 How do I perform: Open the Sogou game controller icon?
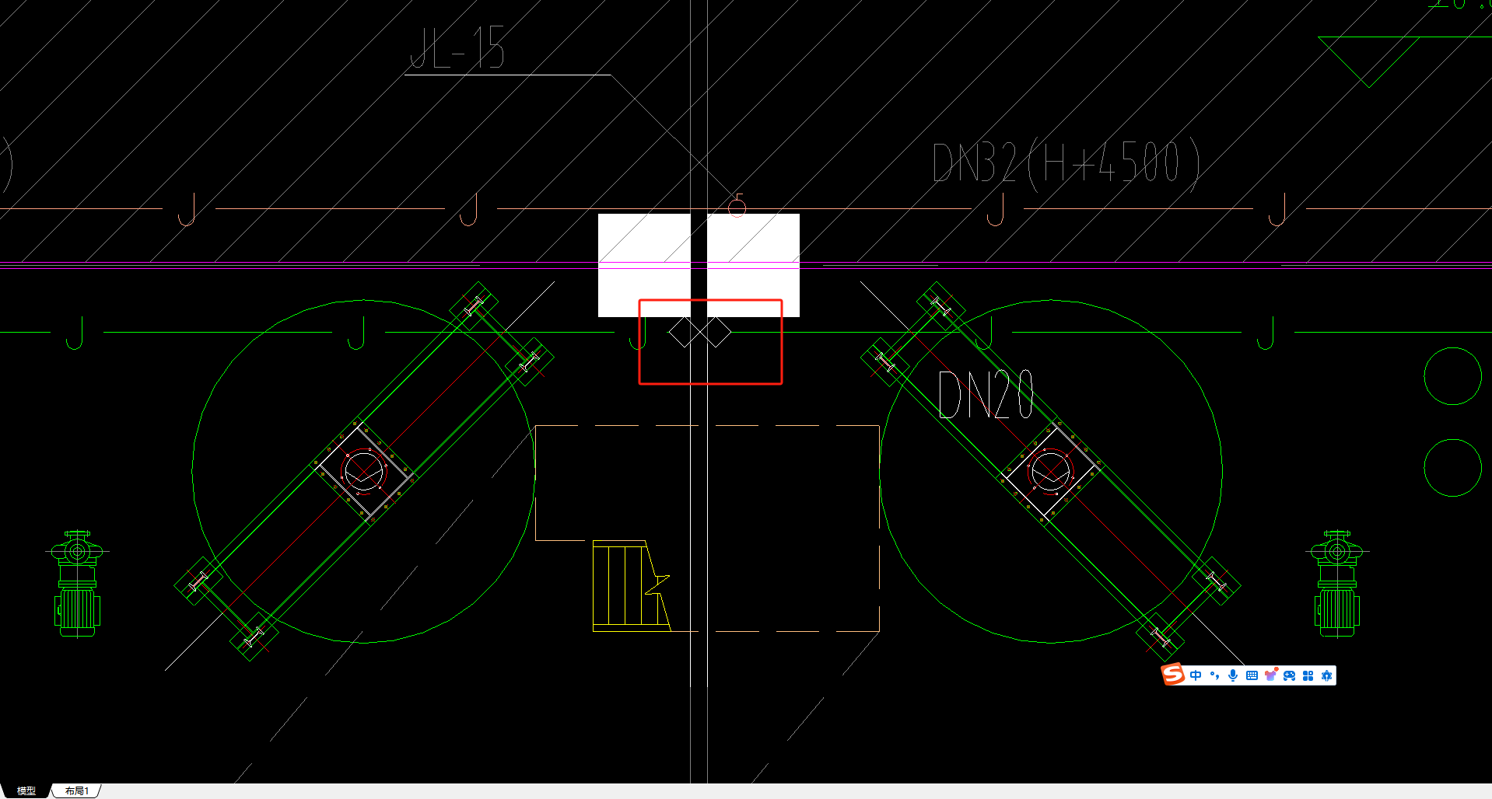click(1289, 675)
